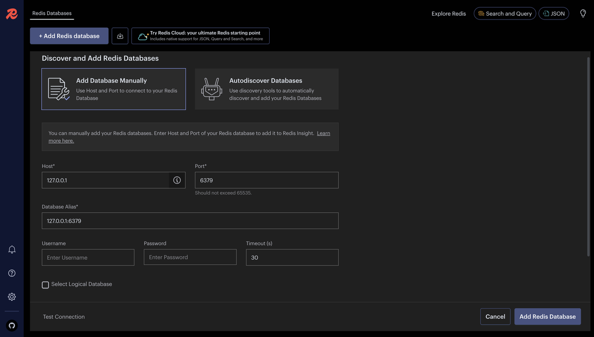The width and height of the screenshot is (594, 337).
Task: Open Search and Query guide
Action: [x=504, y=13]
